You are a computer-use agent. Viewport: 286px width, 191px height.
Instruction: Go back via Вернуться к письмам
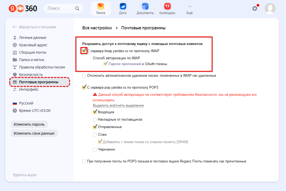[37, 27]
